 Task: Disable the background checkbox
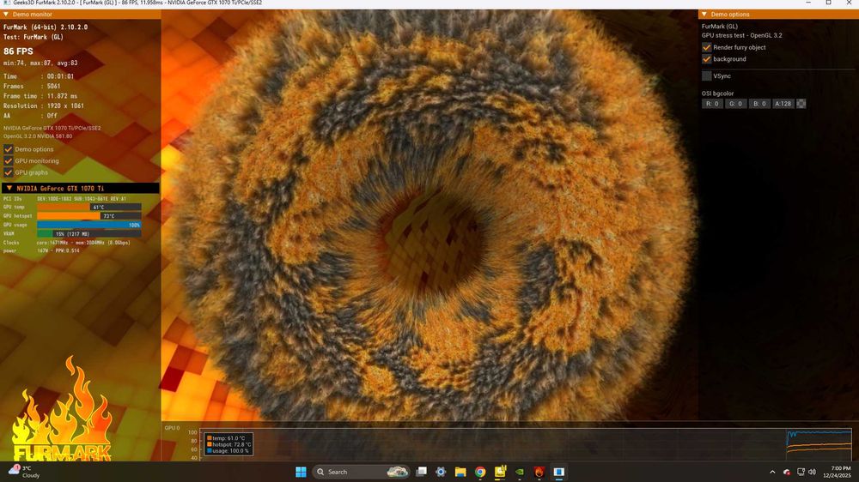[x=707, y=59]
